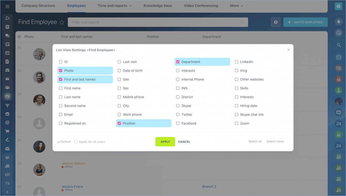The width and height of the screenshot is (346, 196).
Task: Click the help question mark icon
Action: pyautogui.click(x=338, y=6)
